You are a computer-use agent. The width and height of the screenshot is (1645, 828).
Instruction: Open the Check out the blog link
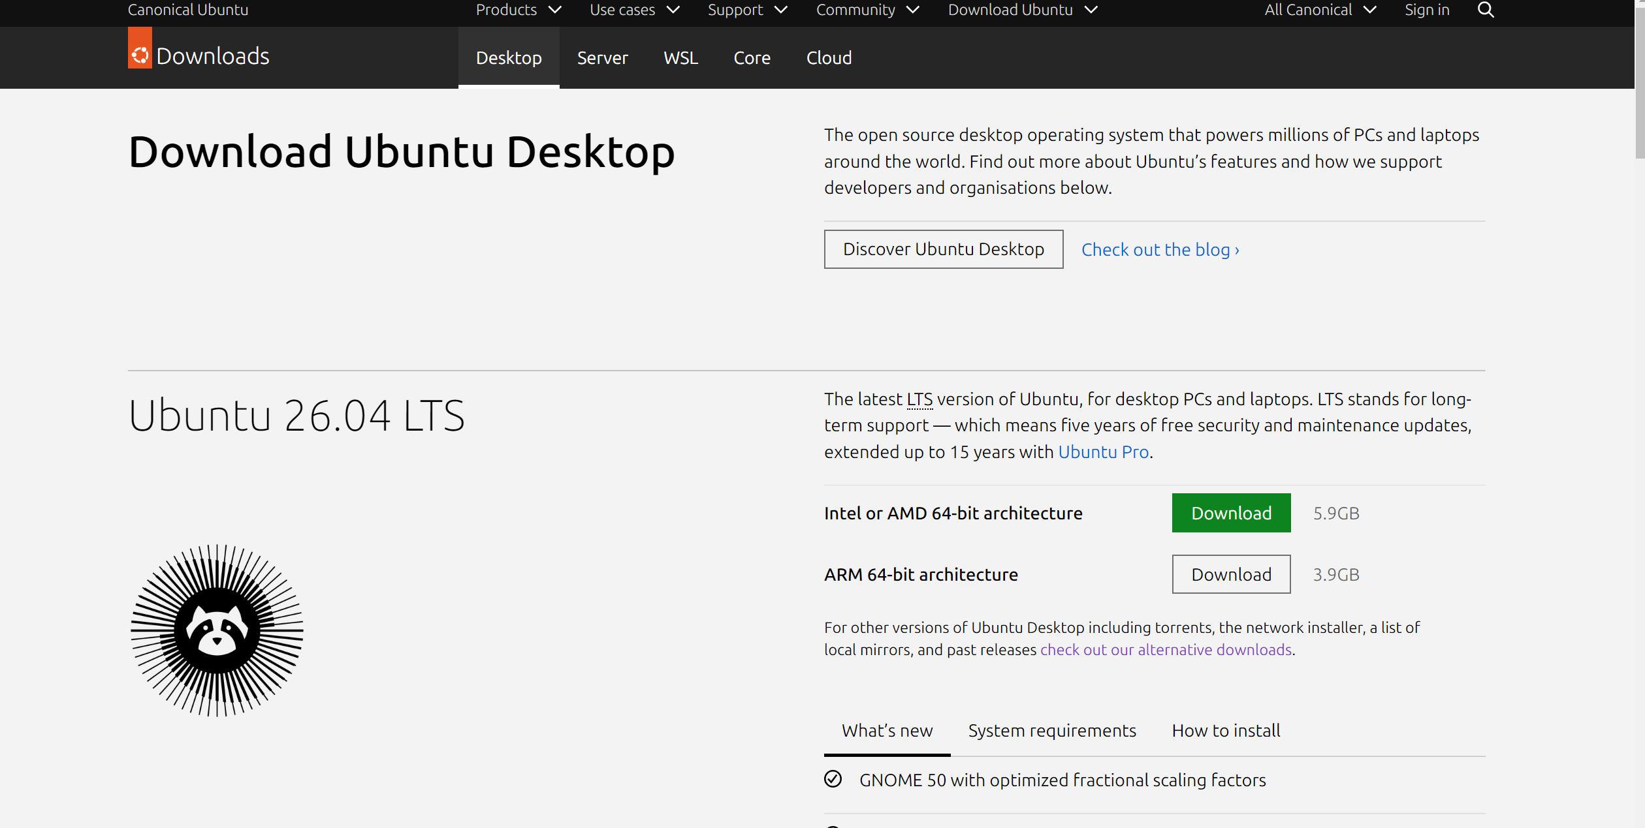click(x=1160, y=250)
